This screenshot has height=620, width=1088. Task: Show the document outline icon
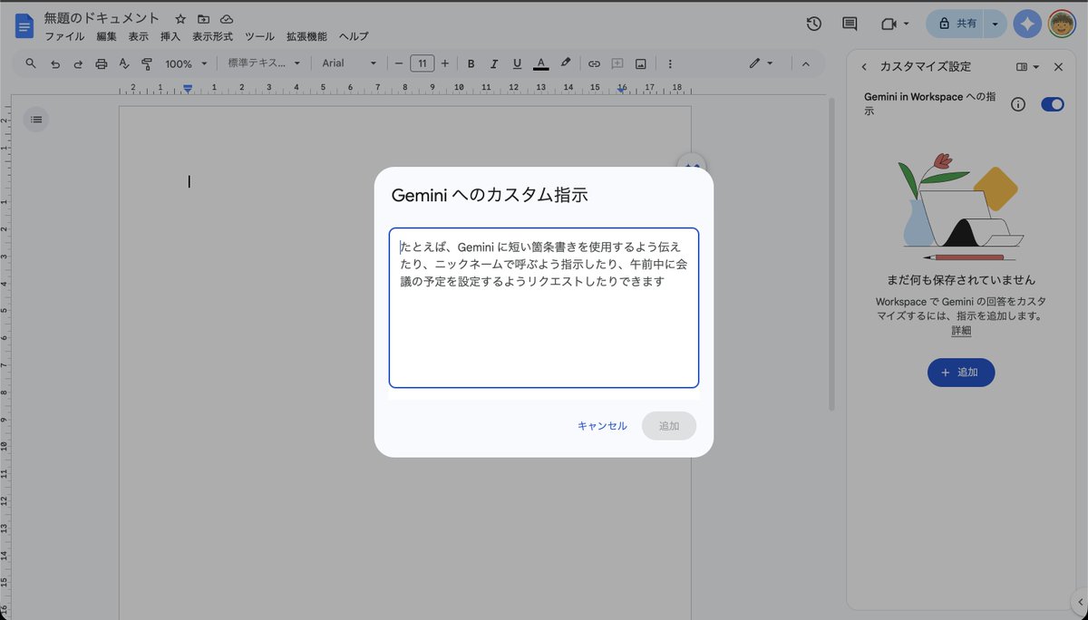[x=35, y=119]
